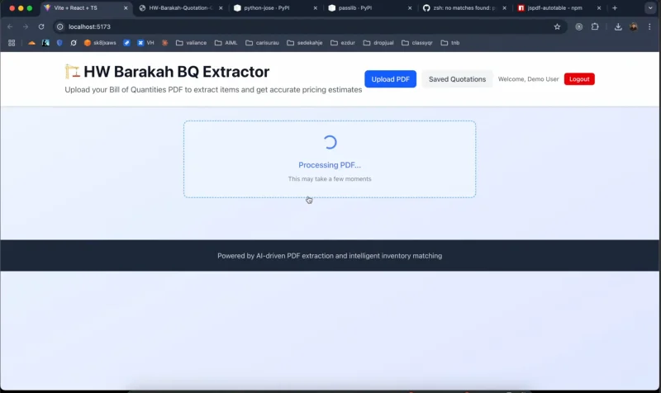The image size is (661, 393).
Task: Open the Chrome profile avatar
Action: click(x=634, y=26)
